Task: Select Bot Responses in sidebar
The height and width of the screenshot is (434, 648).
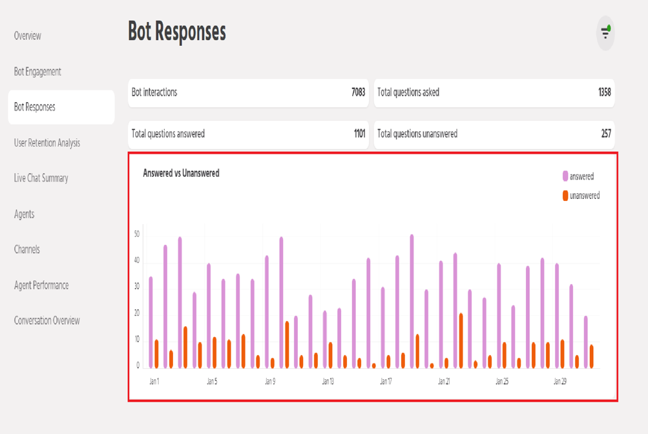Action: [x=35, y=107]
